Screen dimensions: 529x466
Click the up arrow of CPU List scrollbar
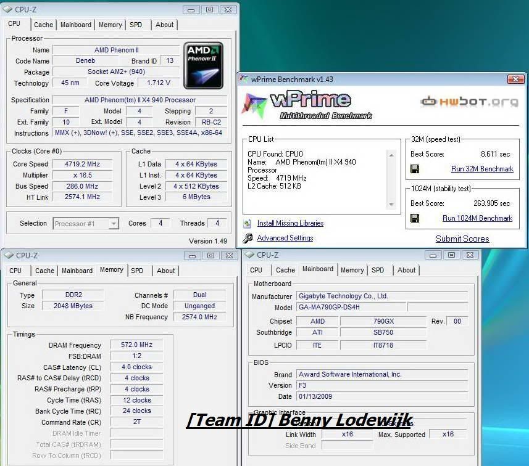(391, 156)
